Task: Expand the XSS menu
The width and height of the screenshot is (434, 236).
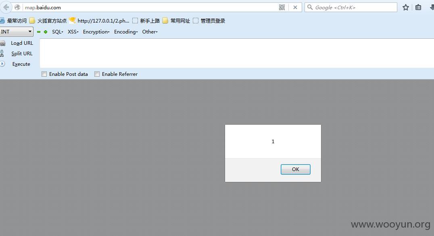Action: [x=73, y=32]
